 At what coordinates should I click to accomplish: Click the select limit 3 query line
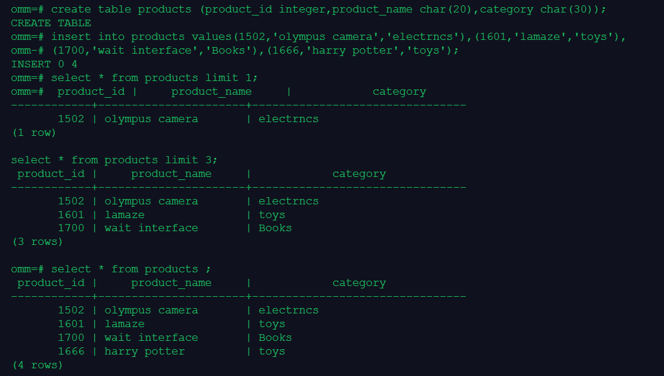(114, 160)
